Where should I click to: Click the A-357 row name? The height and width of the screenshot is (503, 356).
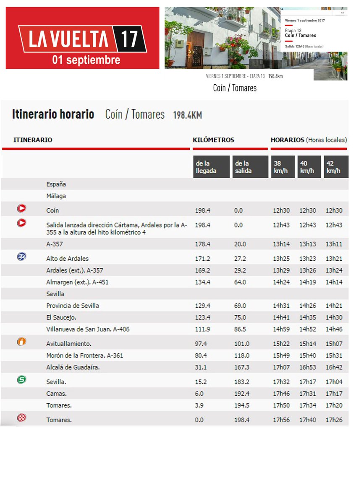click(x=55, y=244)
